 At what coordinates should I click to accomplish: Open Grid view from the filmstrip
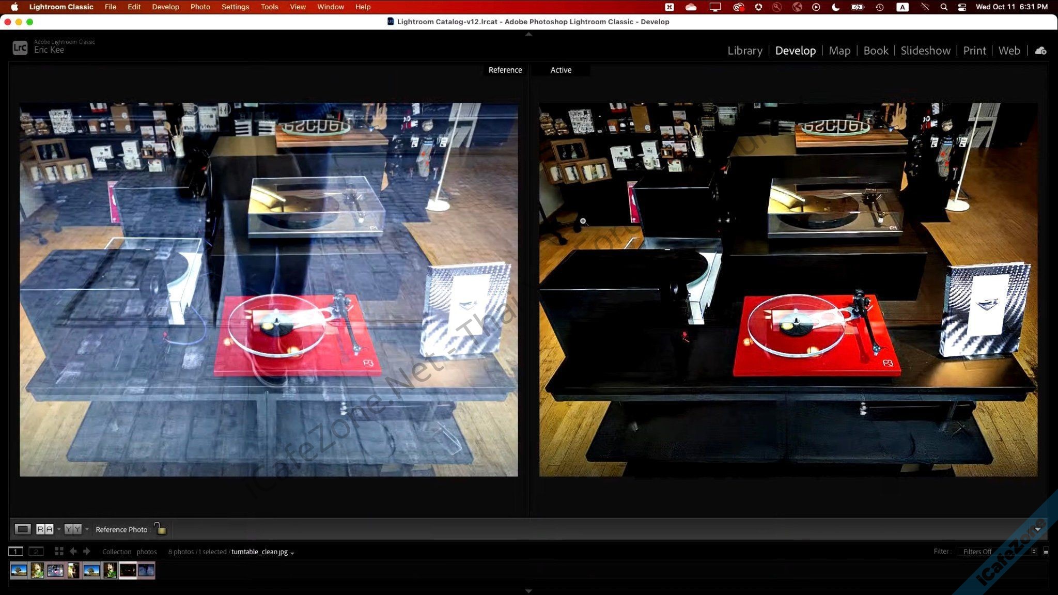[59, 551]
